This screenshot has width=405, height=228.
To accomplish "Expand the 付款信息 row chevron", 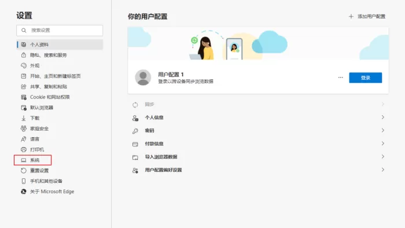I will 383,144.
